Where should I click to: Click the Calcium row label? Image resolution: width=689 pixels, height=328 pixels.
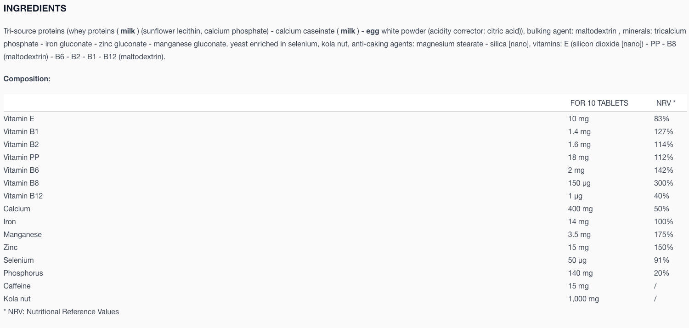[x=17, y=209]
